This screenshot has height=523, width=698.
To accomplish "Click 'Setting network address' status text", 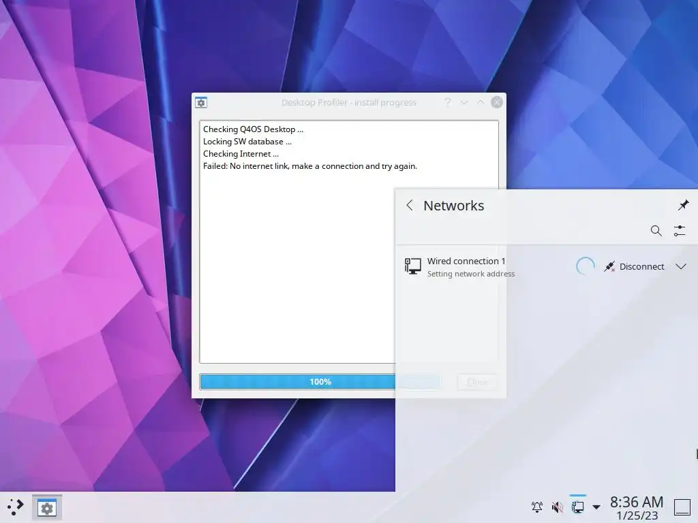I will (471, 274).
